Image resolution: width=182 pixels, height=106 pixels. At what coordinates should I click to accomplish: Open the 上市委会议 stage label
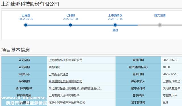coord(115,15)
